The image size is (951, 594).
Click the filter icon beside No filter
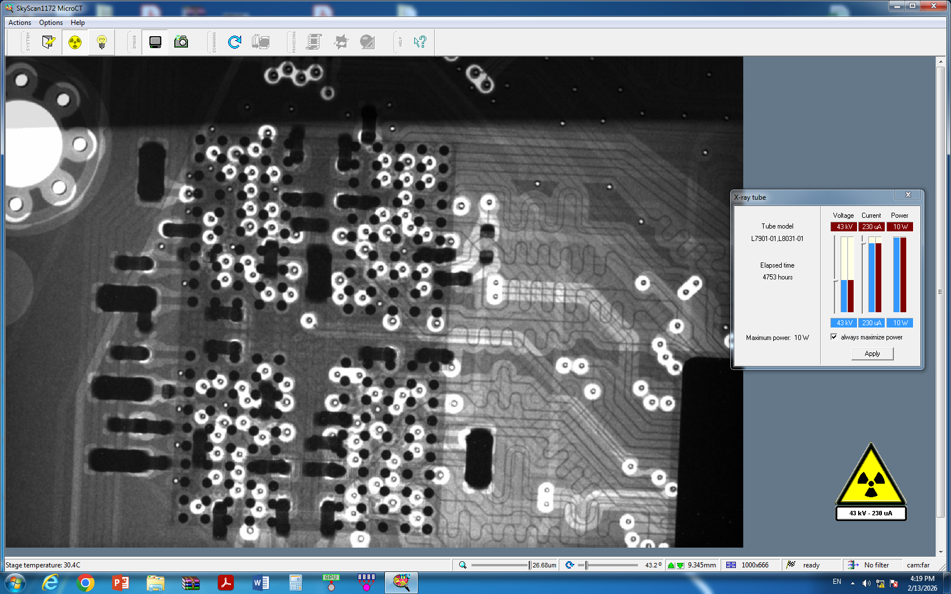(x=853, y=565)
